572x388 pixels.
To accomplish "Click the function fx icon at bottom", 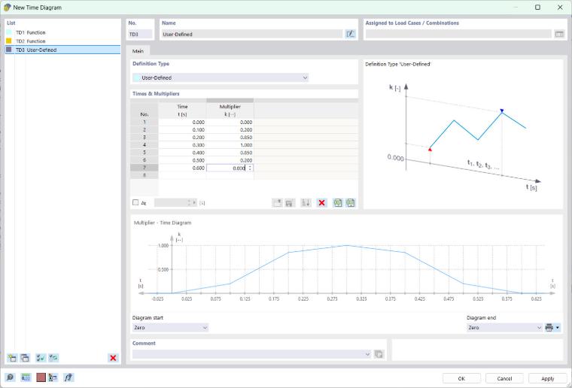I will pyautogui.click(x=68, y=377).
